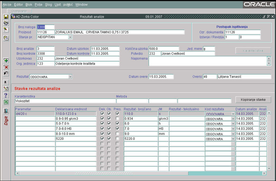This screenshot has height=181, width=276.
Task: Click Overio name Ljiljana Tanasić
Action: (x=244, y=77)
